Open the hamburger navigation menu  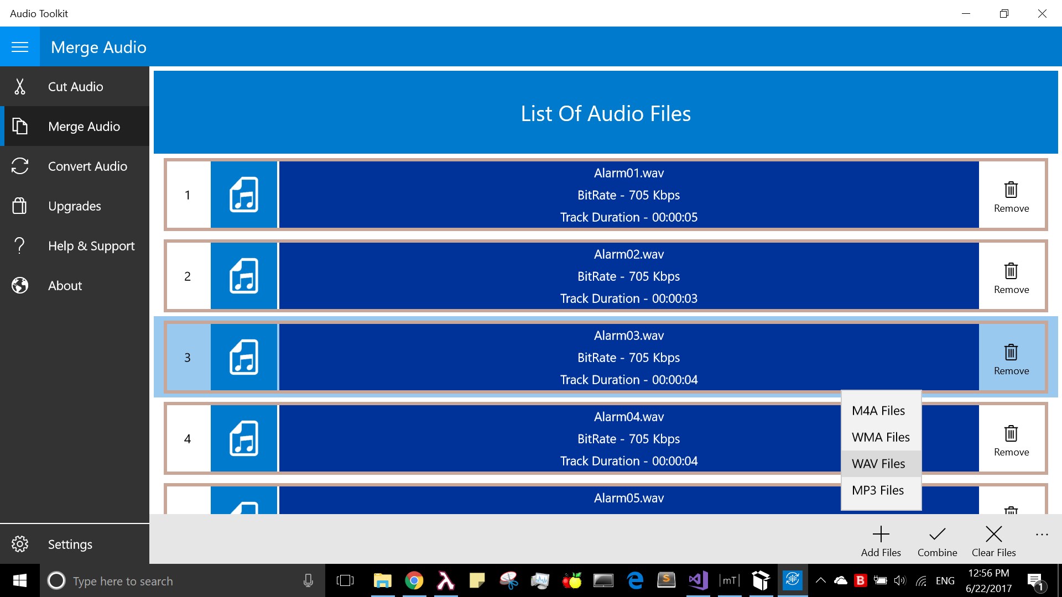tap(20, 46)
